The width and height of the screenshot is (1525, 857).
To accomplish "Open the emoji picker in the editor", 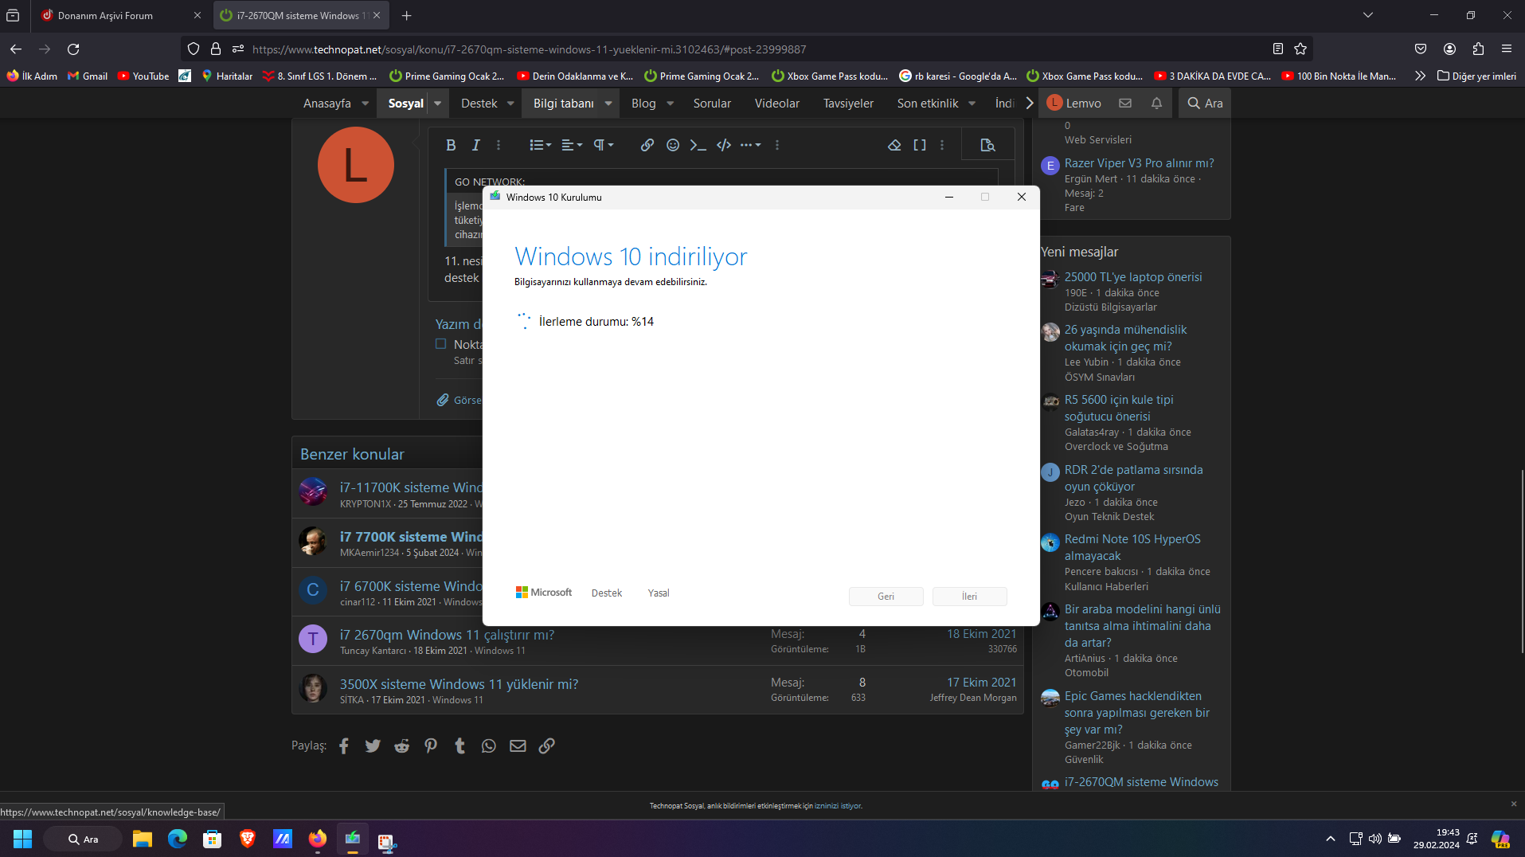I will (x=673, y=145).
